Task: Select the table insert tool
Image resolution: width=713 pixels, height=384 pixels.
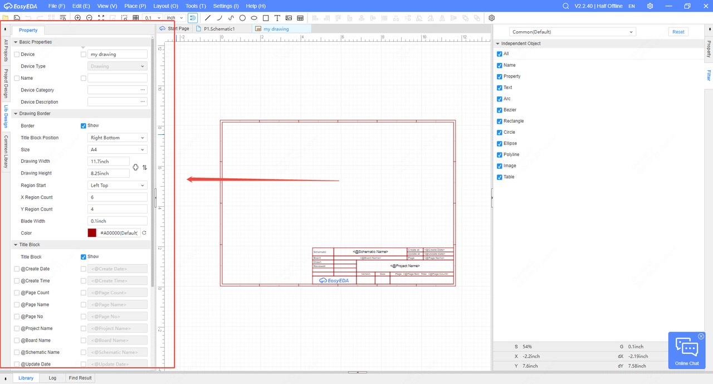Action: click(x=301, y=18)
